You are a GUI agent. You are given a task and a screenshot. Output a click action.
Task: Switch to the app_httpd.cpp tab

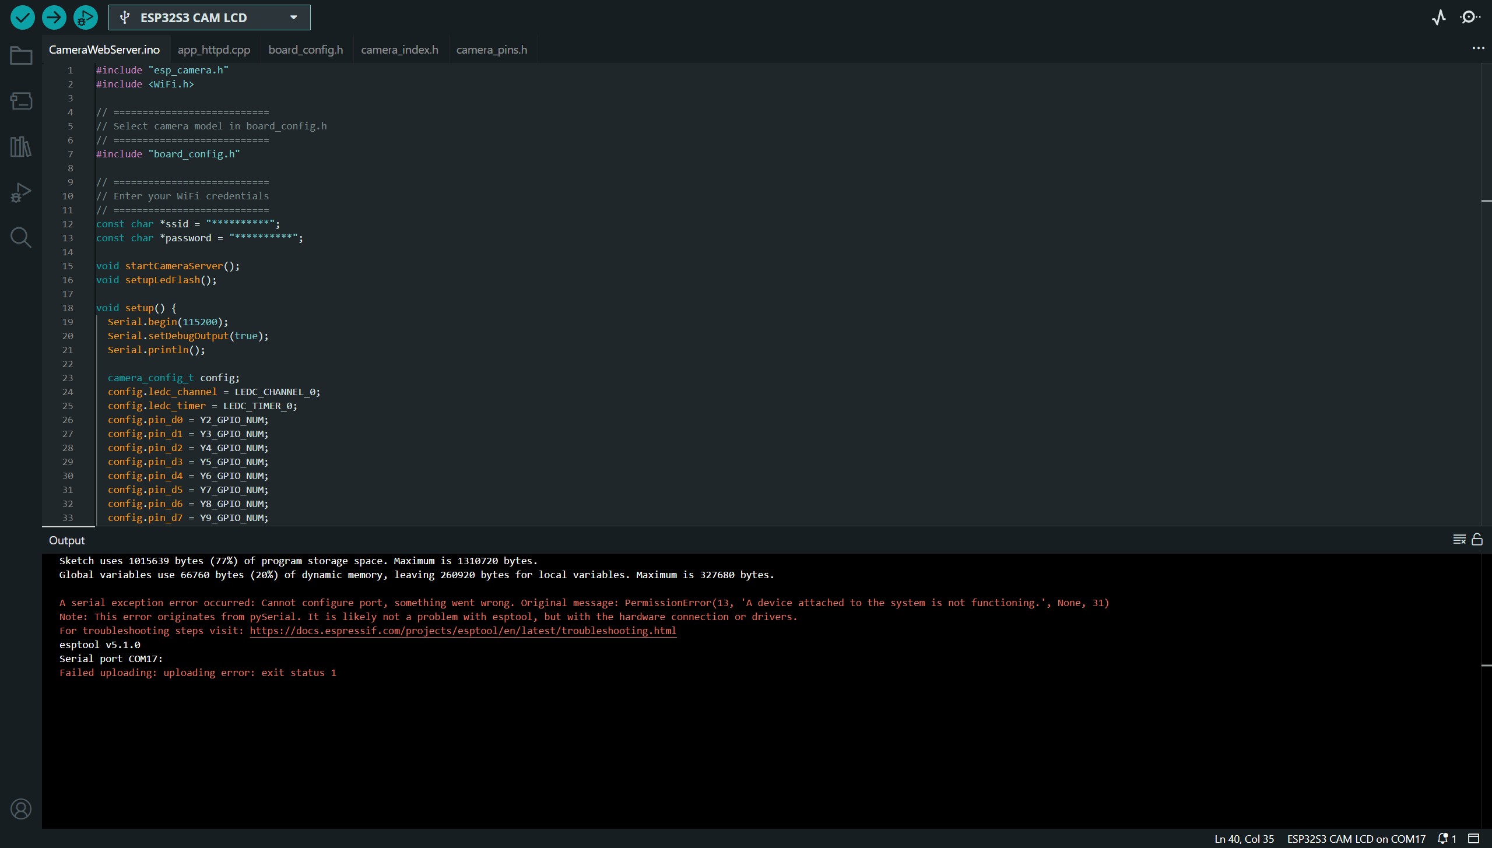tap(214, 49)
